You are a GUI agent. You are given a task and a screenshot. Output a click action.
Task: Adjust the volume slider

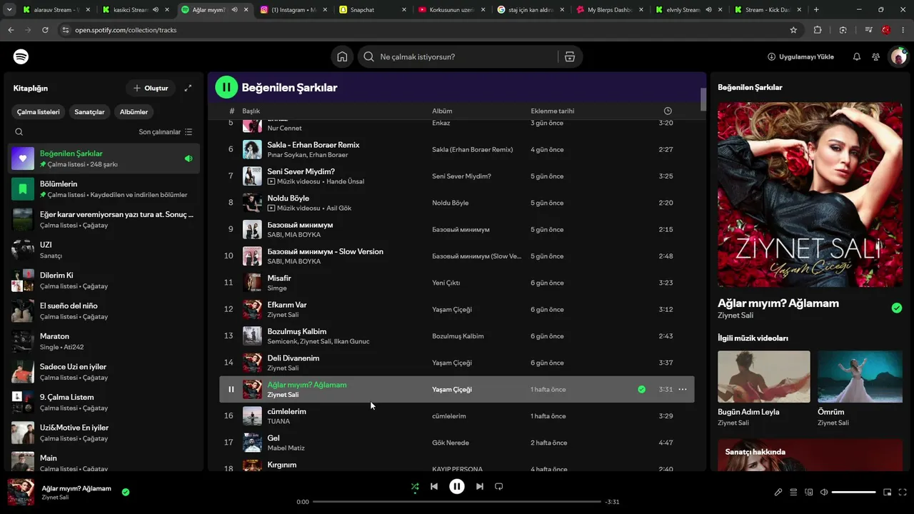(854, 492)
